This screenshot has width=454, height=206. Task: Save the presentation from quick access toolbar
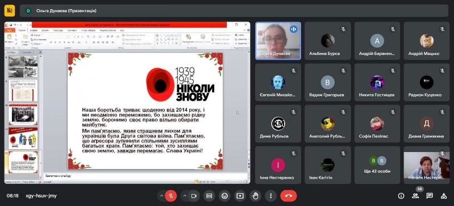coord(11,25)
